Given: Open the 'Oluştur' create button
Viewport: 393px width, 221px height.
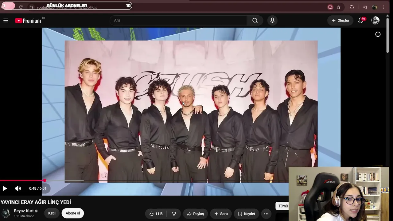Looking at the screenshot, I should click(340, 21).
